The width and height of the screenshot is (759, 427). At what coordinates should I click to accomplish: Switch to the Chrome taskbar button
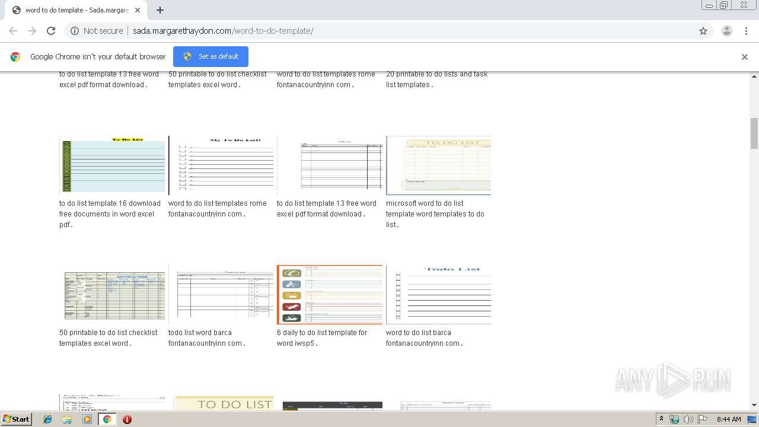tap(107, 419)
